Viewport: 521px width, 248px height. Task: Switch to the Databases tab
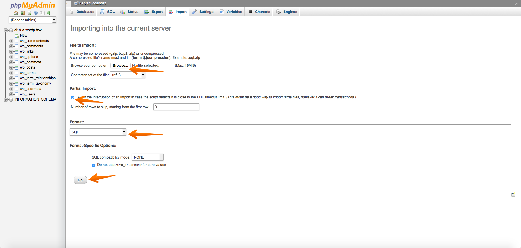click(x=82, y=12)
